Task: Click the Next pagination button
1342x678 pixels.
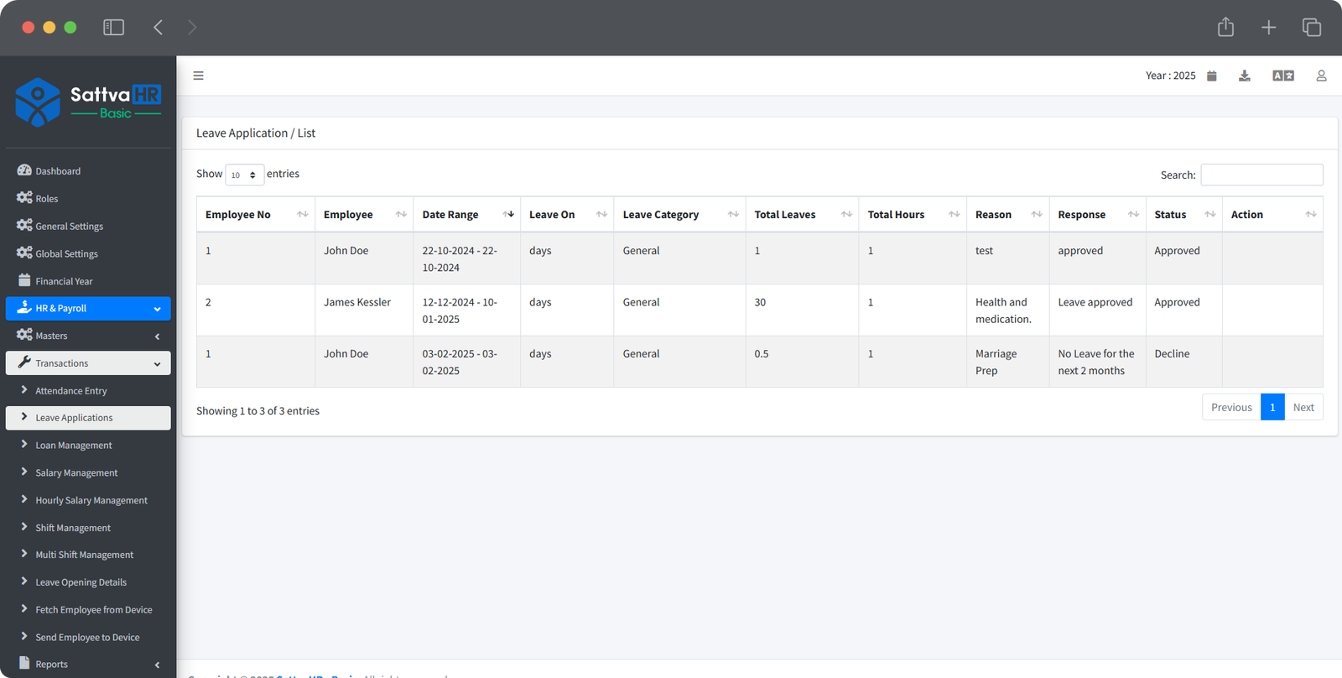Action: coord(1303,408)
